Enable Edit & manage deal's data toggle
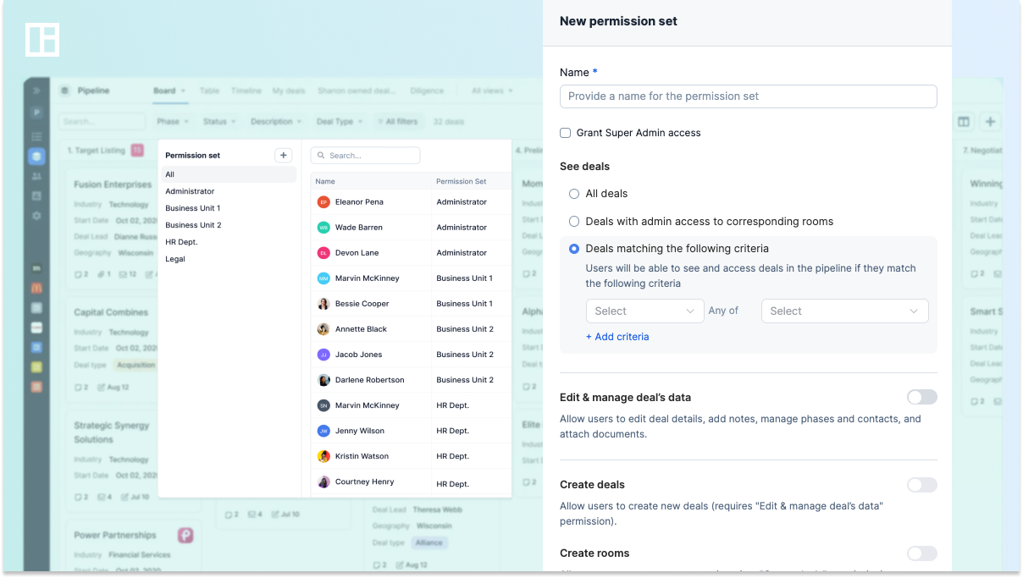 (x=922, y=397)
